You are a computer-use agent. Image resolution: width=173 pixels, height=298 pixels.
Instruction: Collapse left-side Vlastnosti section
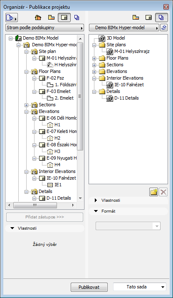tap(12, 228)
